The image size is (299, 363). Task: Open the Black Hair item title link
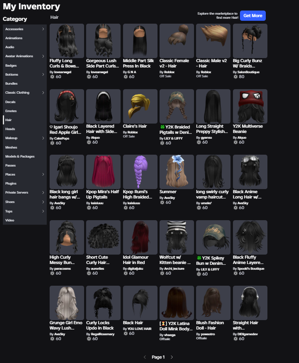133,323
